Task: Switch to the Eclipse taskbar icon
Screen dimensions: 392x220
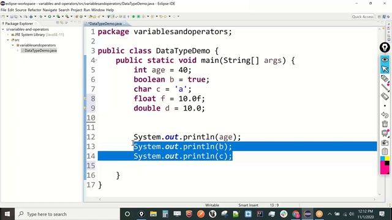Action: (x=307, y=214)
